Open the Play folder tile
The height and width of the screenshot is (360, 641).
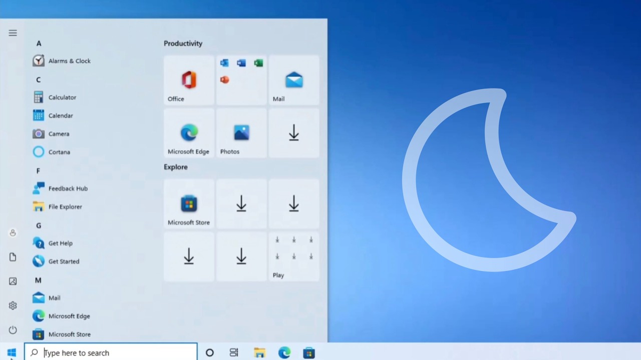click(x=294, y=256)
